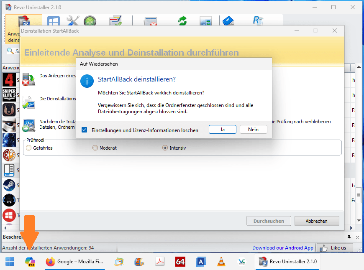Activate the green radar Hunter Mode icon
Screen dimensions: 364x270
90,20
